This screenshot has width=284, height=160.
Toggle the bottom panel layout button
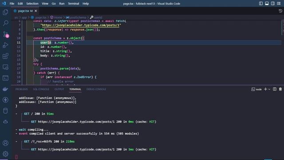tap(267, 4)
